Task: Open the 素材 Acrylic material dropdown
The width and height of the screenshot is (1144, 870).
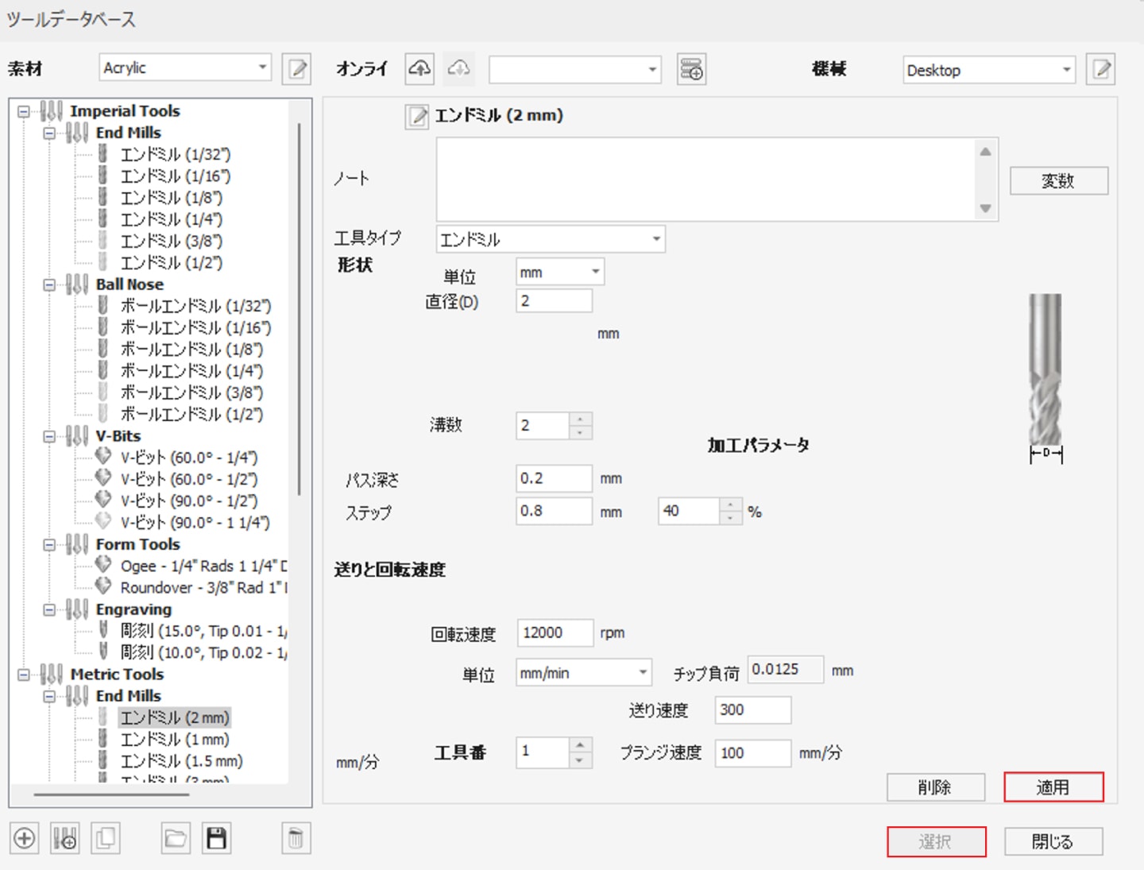Action: [185, 68]
